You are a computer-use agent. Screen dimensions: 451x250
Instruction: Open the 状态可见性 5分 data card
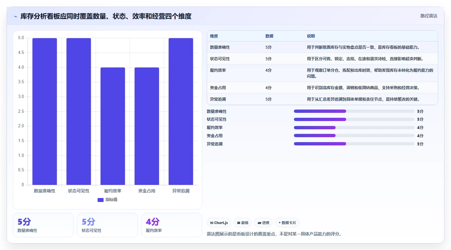[107, 225]
